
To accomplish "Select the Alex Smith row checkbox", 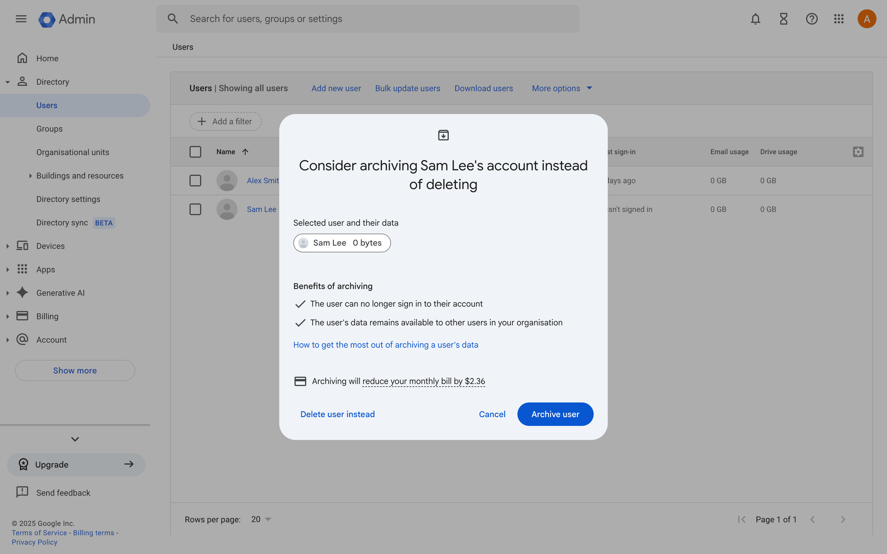I will coord(195,180).
